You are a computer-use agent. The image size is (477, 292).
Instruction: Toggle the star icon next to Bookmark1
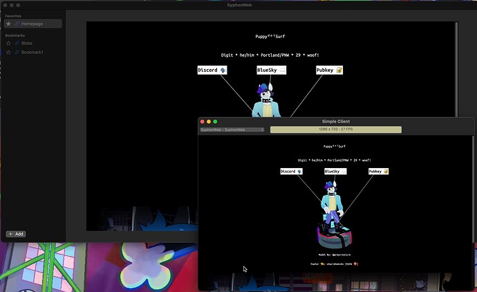coord(8,53)
